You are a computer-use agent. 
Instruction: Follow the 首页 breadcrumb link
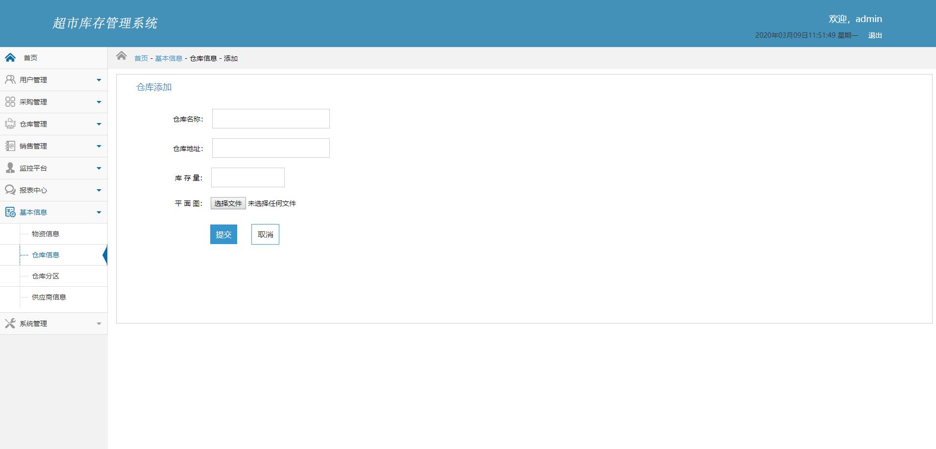(x=141, y=58)
